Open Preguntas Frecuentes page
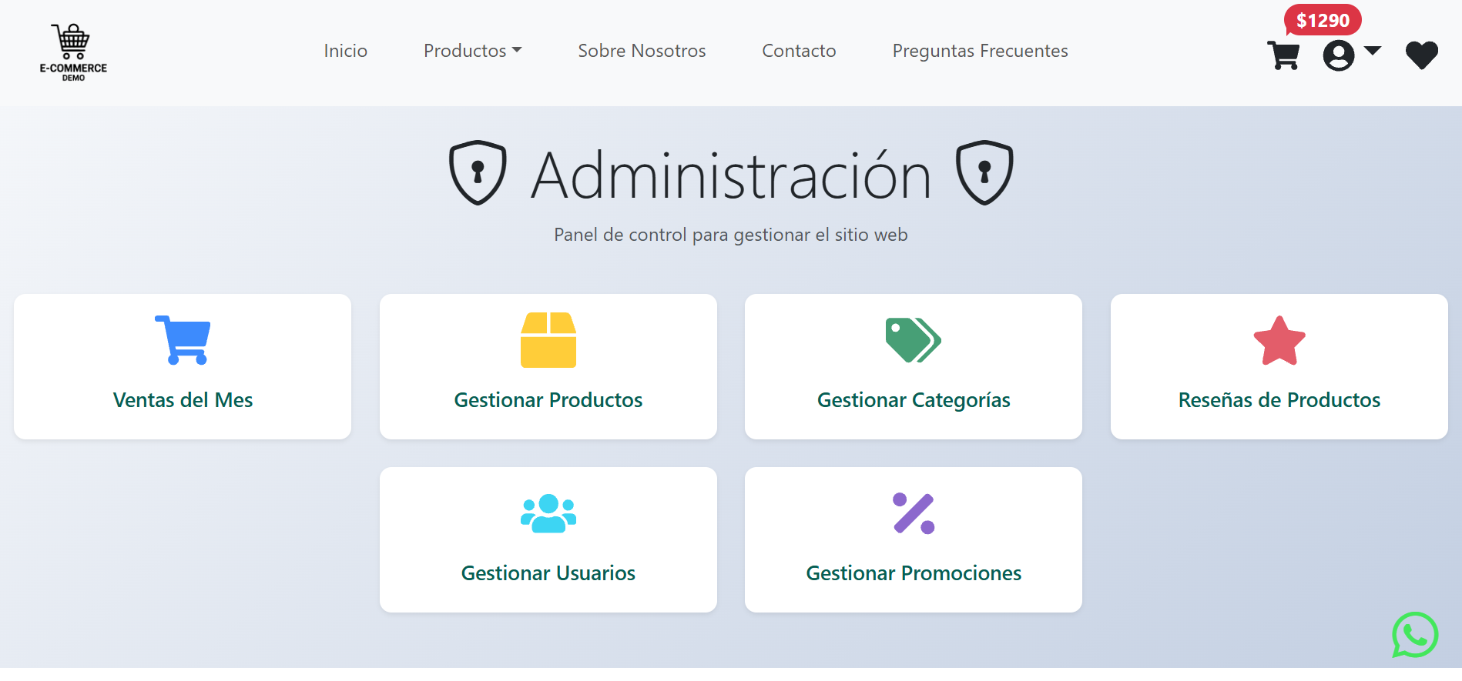 (980, 51)
